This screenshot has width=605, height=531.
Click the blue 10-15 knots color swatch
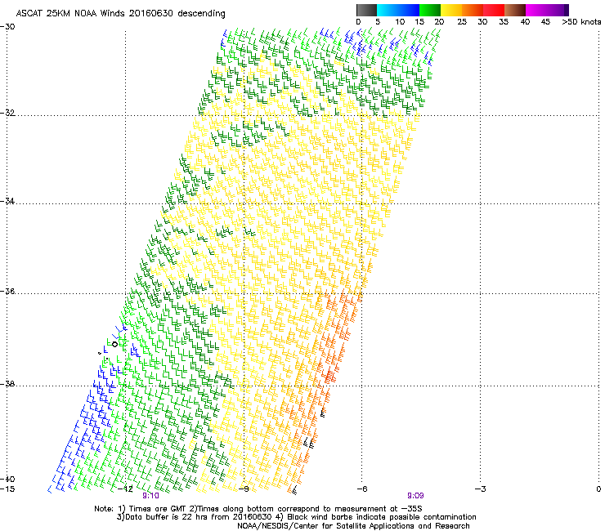pos(409,10)
